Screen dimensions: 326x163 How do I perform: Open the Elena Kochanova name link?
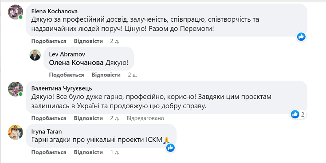click(x=55, y=11)
